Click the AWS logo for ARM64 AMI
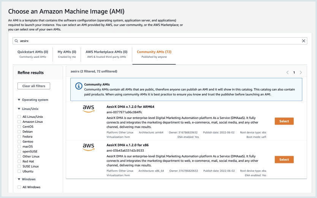 [x=89, y=108]
